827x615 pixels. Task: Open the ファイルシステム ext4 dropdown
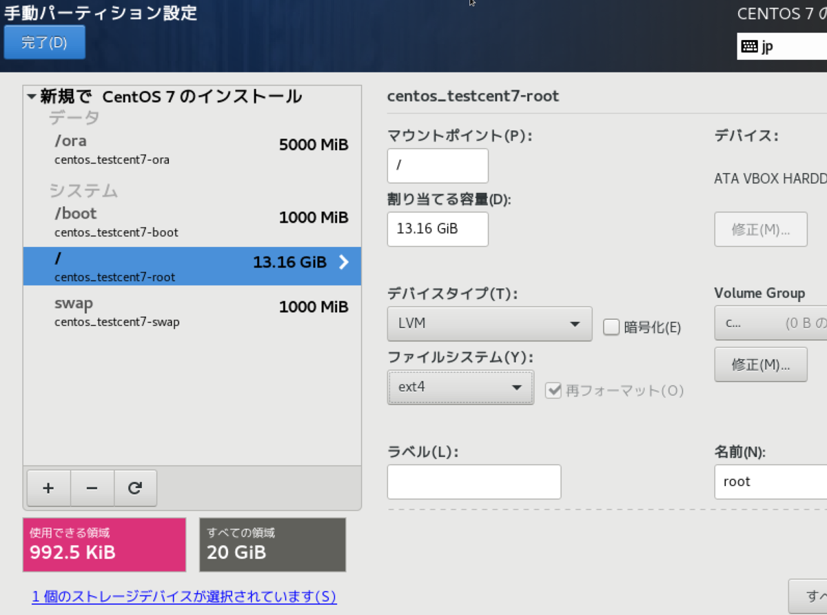click(x=460, y=387)
